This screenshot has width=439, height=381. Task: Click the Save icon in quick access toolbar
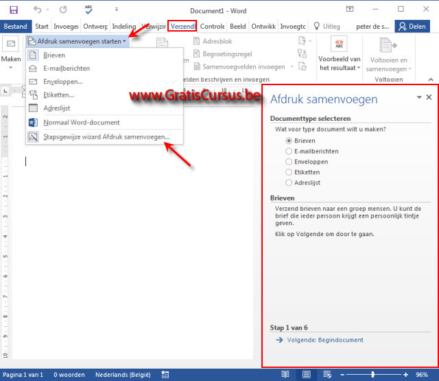(x=13, y=10)
